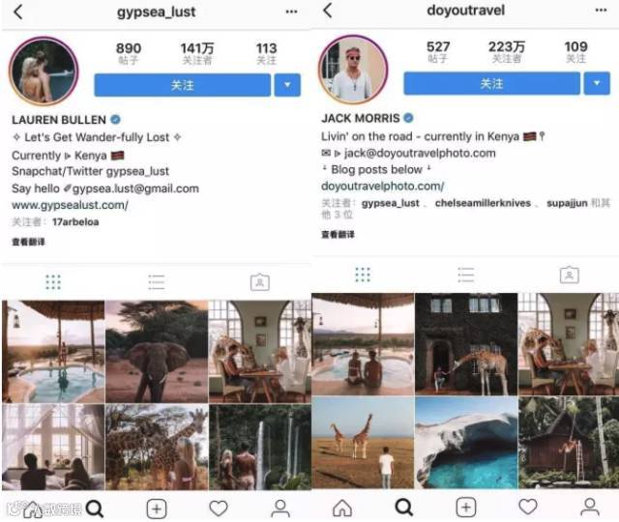Image resolution: width=619 pixels, height=522 pixels.
Task: Open more options on doyoutravel profile
Action: [601, 11]
